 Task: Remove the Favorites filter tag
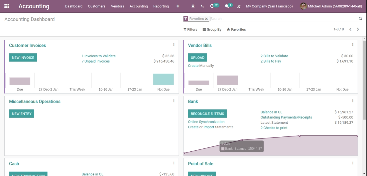point(206,19)
